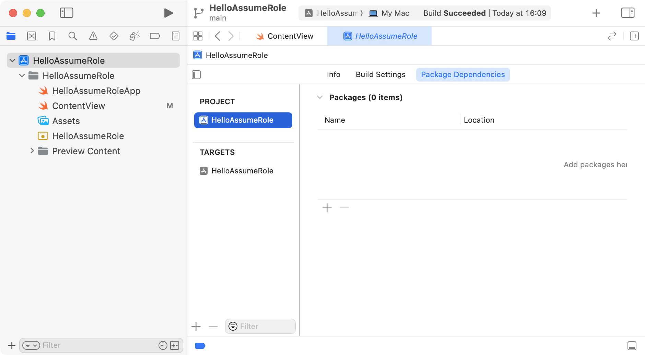
Task: Focus the targets Filter field
Action: [260, 327]
